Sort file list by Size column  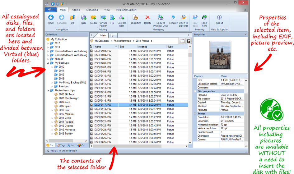[x=128, y=47]
